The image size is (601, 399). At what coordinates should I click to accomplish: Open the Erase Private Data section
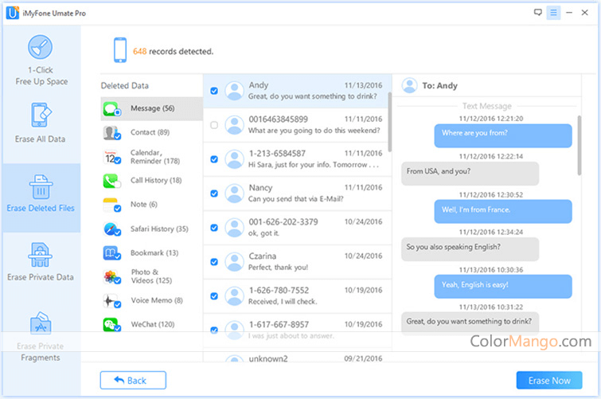pos(41,263)
